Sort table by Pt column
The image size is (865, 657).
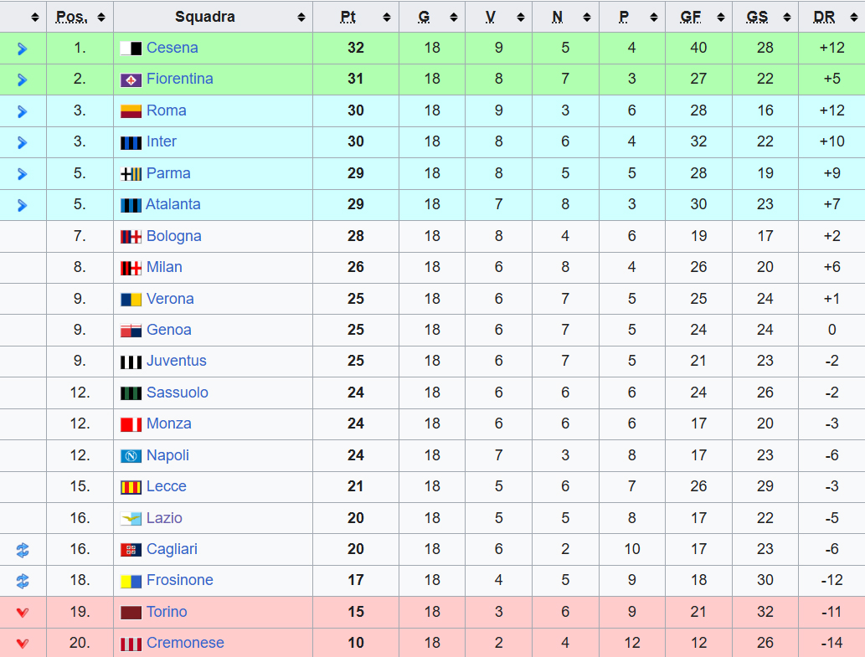point(356,17)
